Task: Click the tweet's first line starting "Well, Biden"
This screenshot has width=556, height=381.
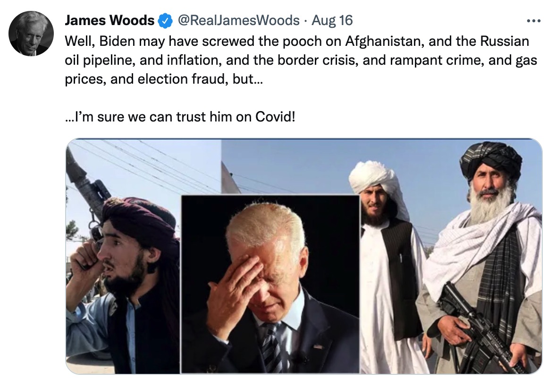Action: (297, 41)
